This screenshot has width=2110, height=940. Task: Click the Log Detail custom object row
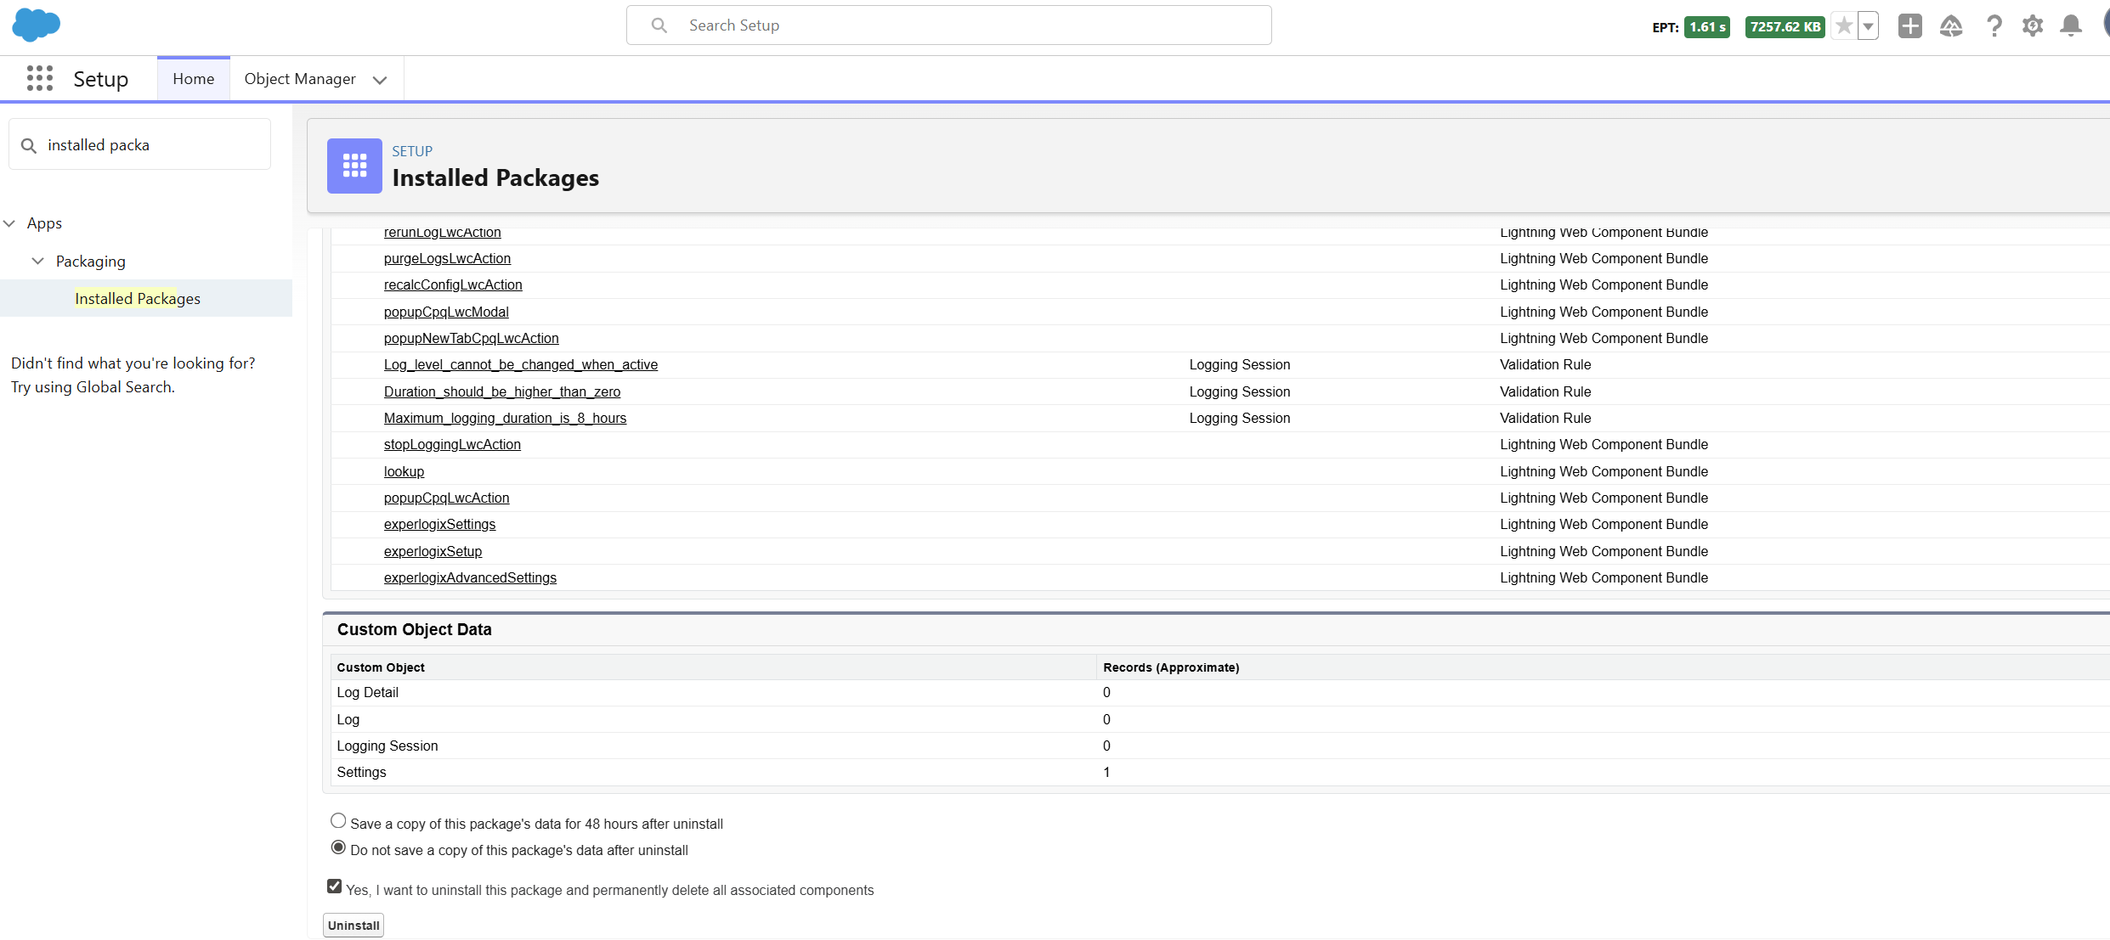point(1219,692)
